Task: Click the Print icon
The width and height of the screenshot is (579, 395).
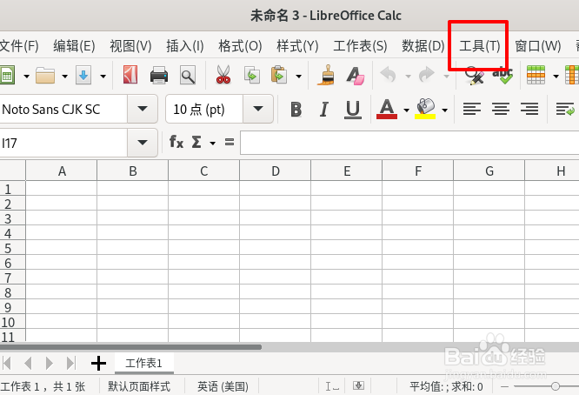Action: tap(159, 76)
